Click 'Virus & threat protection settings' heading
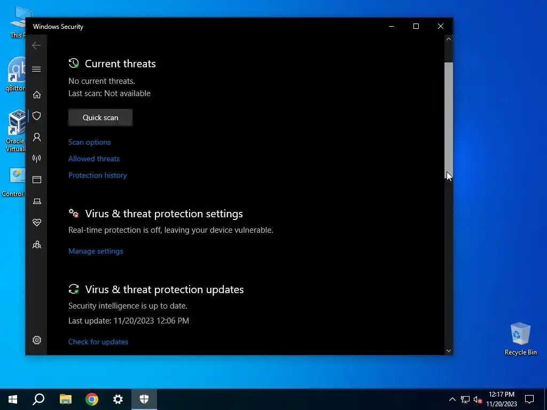Image resolution: width=547 pixels, height=410 pixels. [164, 214]
